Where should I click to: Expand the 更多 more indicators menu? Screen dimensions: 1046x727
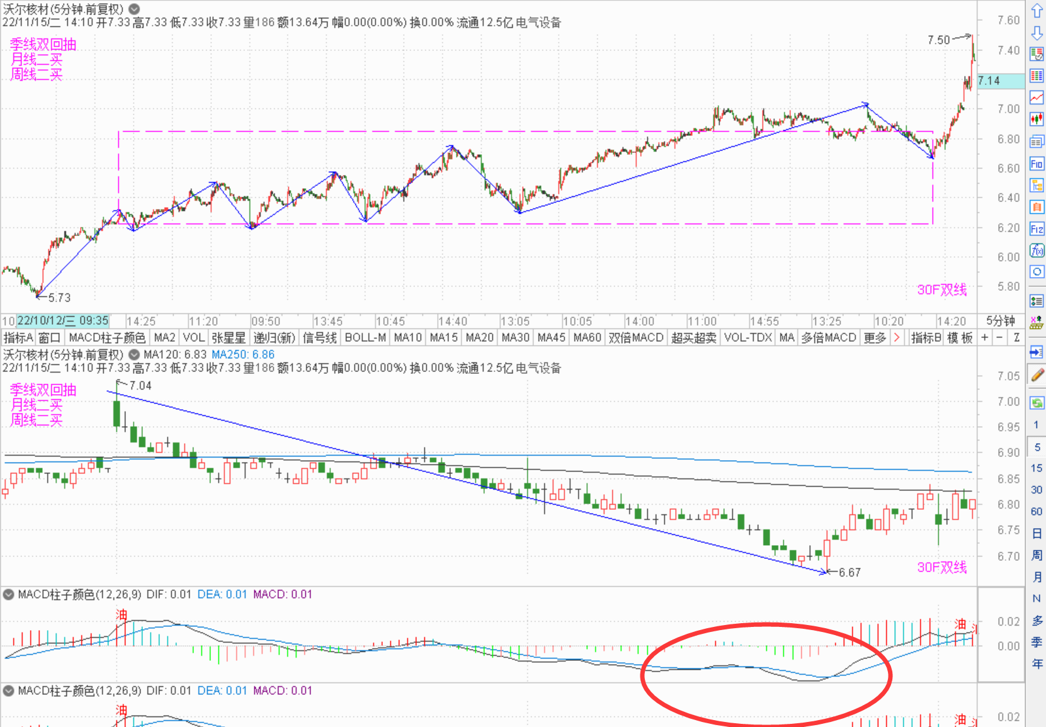pos(875,337)
